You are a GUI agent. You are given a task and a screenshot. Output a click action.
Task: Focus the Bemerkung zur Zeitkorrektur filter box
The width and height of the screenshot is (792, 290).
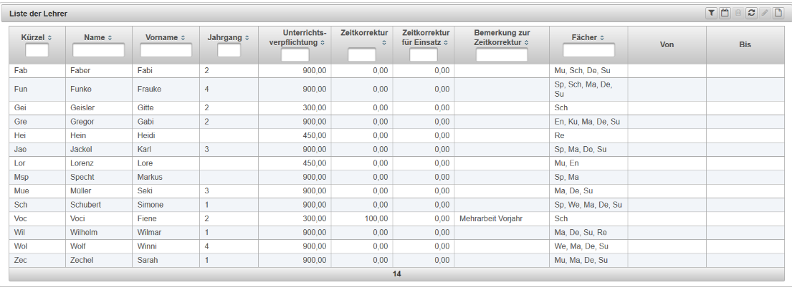(x=502, y=55)
